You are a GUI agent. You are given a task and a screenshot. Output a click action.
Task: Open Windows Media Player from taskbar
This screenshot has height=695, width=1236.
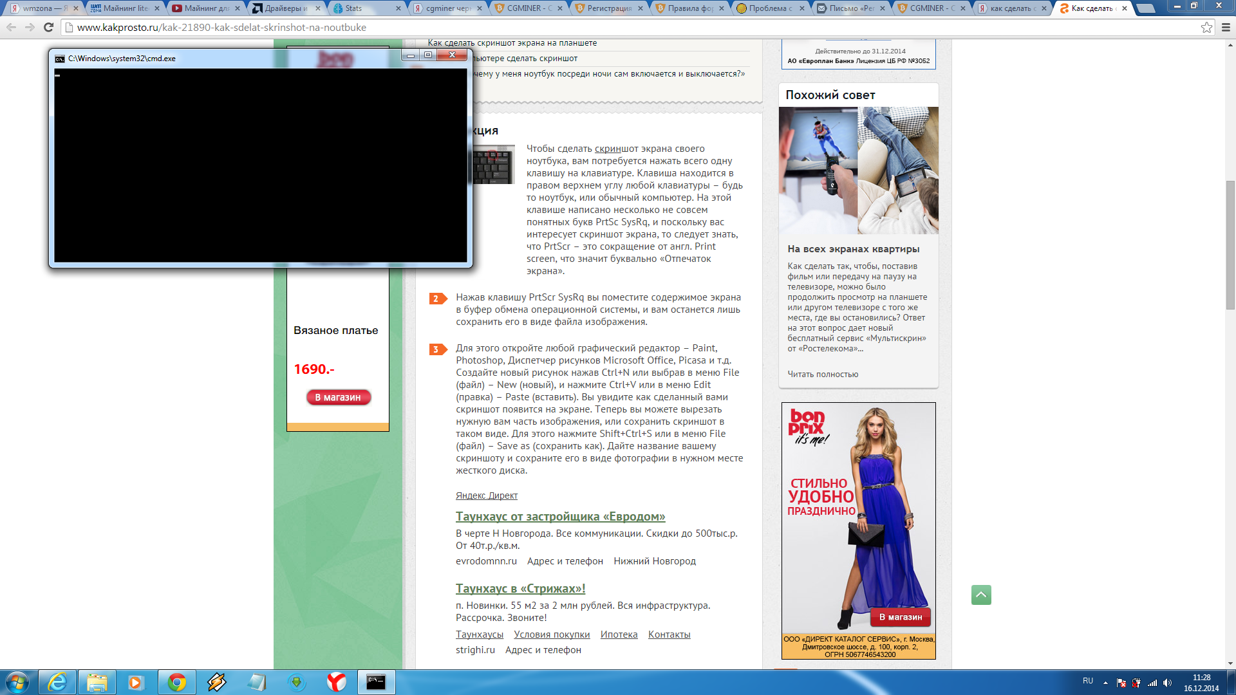click(136, 682)
